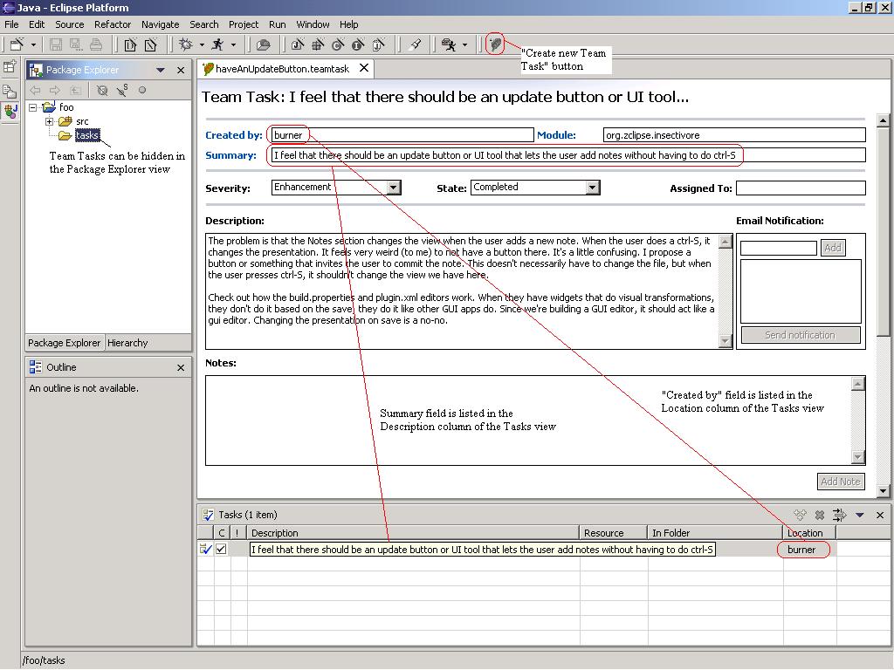Click the Created by input field
This screenshot has width=894, height=670.
[402, 135]
